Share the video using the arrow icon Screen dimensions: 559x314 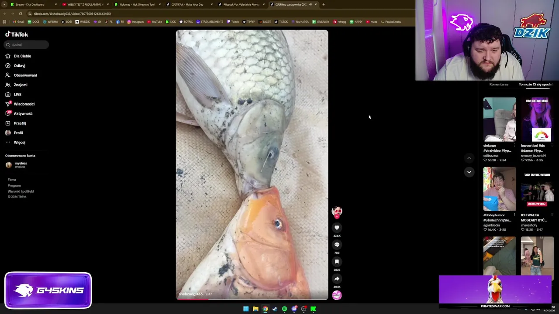coord(337,278)
